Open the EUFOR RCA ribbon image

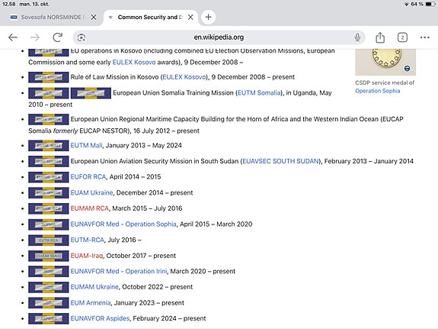[48, 177]
